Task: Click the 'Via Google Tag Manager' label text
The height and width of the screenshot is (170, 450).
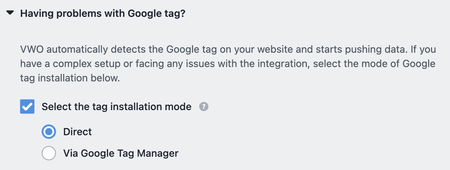Action: 121,153
